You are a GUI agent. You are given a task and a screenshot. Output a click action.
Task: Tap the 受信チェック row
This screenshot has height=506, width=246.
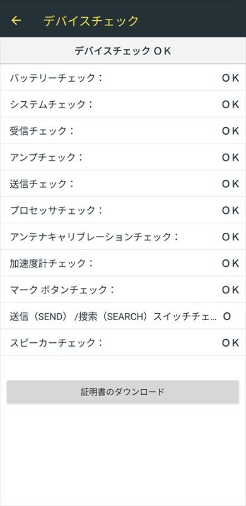click(x=123, y=131)
